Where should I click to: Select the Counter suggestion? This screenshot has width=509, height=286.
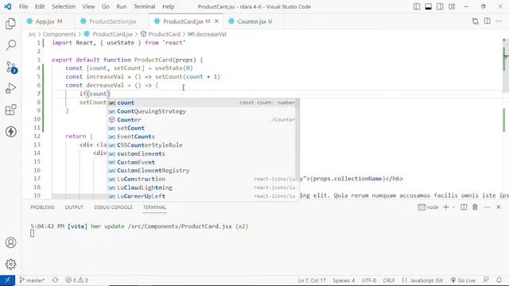201,120
